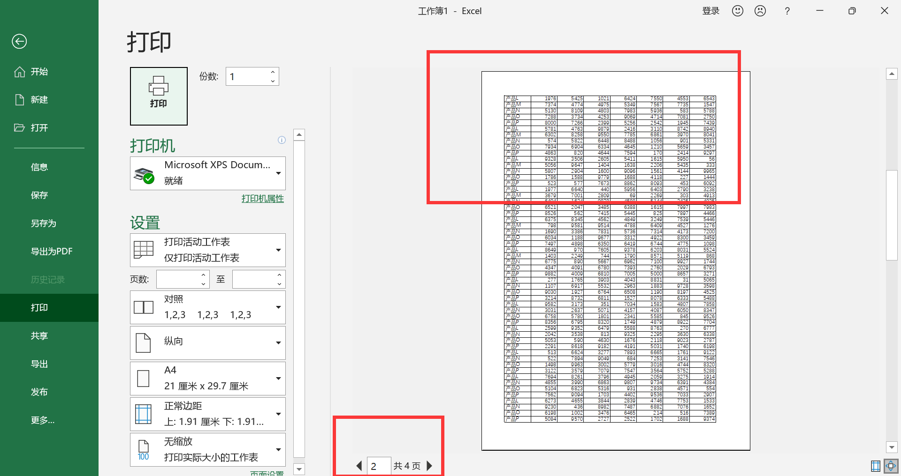
Task: Click the 页面设置 link
Action: [x=267, y=473]
